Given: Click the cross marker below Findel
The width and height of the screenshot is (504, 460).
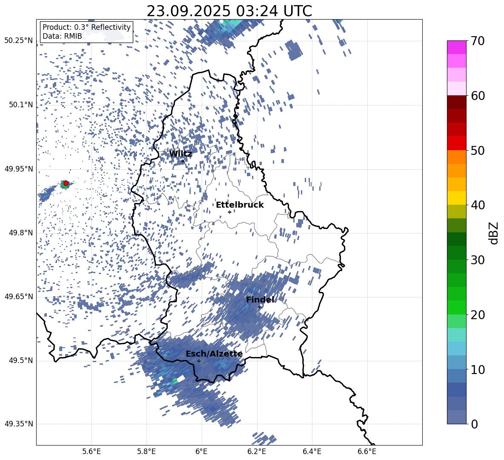Looking at the screenshot, I should 260,307.
